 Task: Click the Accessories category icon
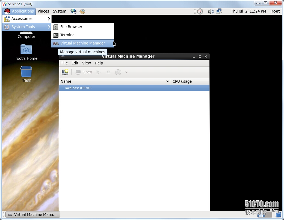7,19
